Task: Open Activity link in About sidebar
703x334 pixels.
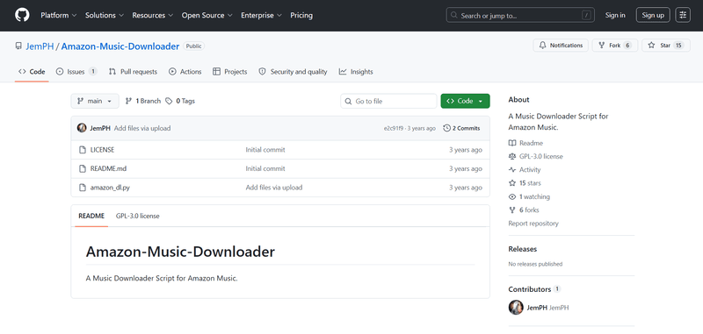Action: tap(530, 170)
